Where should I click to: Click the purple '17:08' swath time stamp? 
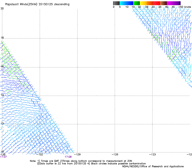click(68, 157)
